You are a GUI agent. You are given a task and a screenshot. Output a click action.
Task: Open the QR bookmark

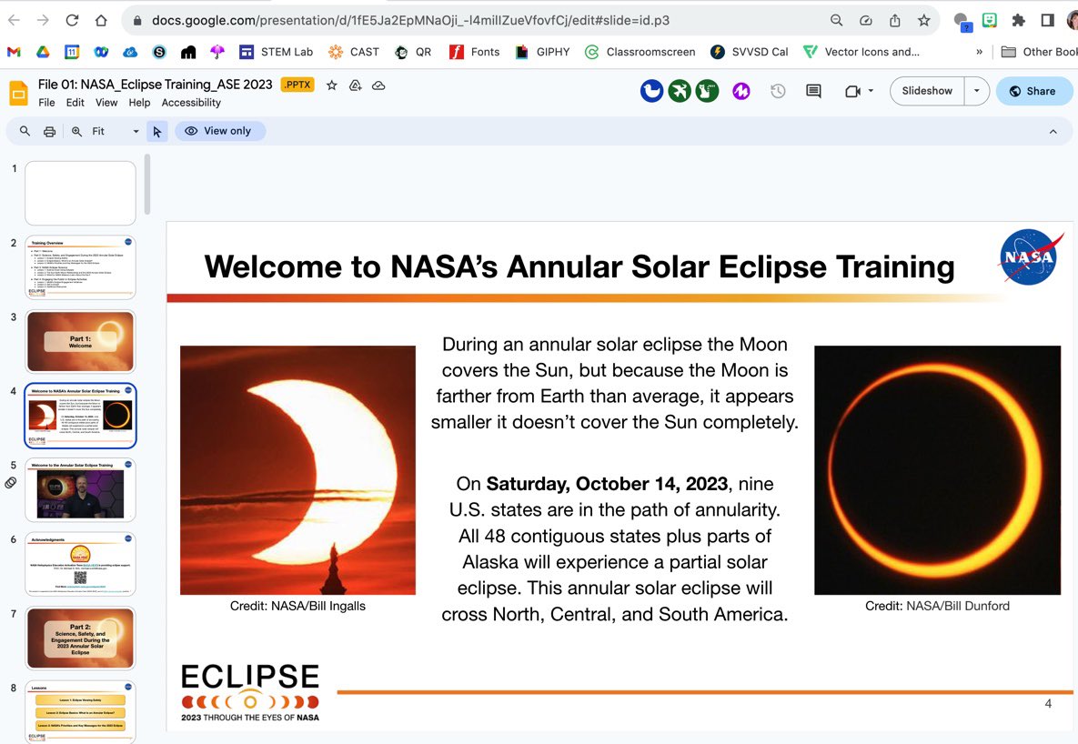(412, 52)
